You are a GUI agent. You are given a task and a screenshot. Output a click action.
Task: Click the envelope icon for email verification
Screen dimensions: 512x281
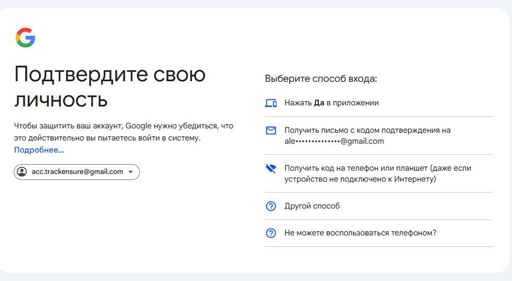tap(271, 131)
